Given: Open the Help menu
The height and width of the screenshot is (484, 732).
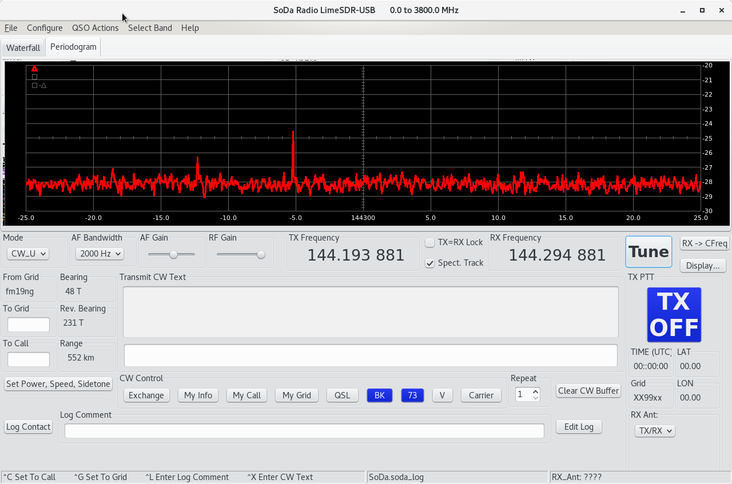Looking at the screenshot, I should click(x=190, y=28).
